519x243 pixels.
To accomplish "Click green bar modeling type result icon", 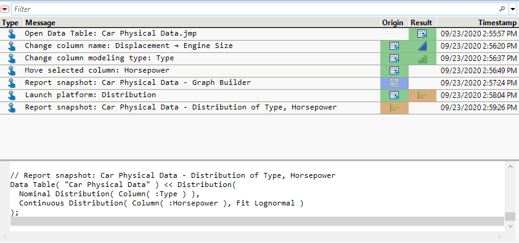I will point(423,58).
